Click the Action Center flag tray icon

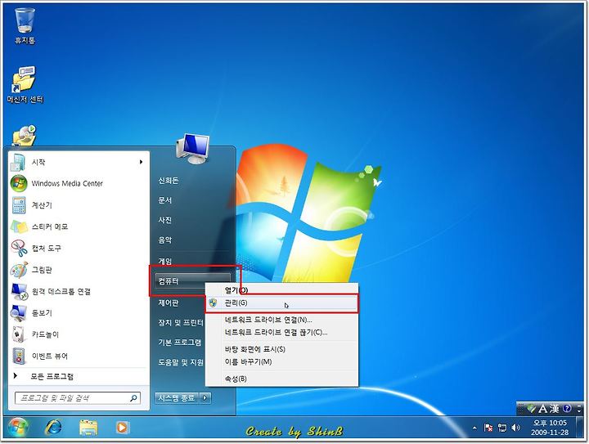[x=488, y=428]
